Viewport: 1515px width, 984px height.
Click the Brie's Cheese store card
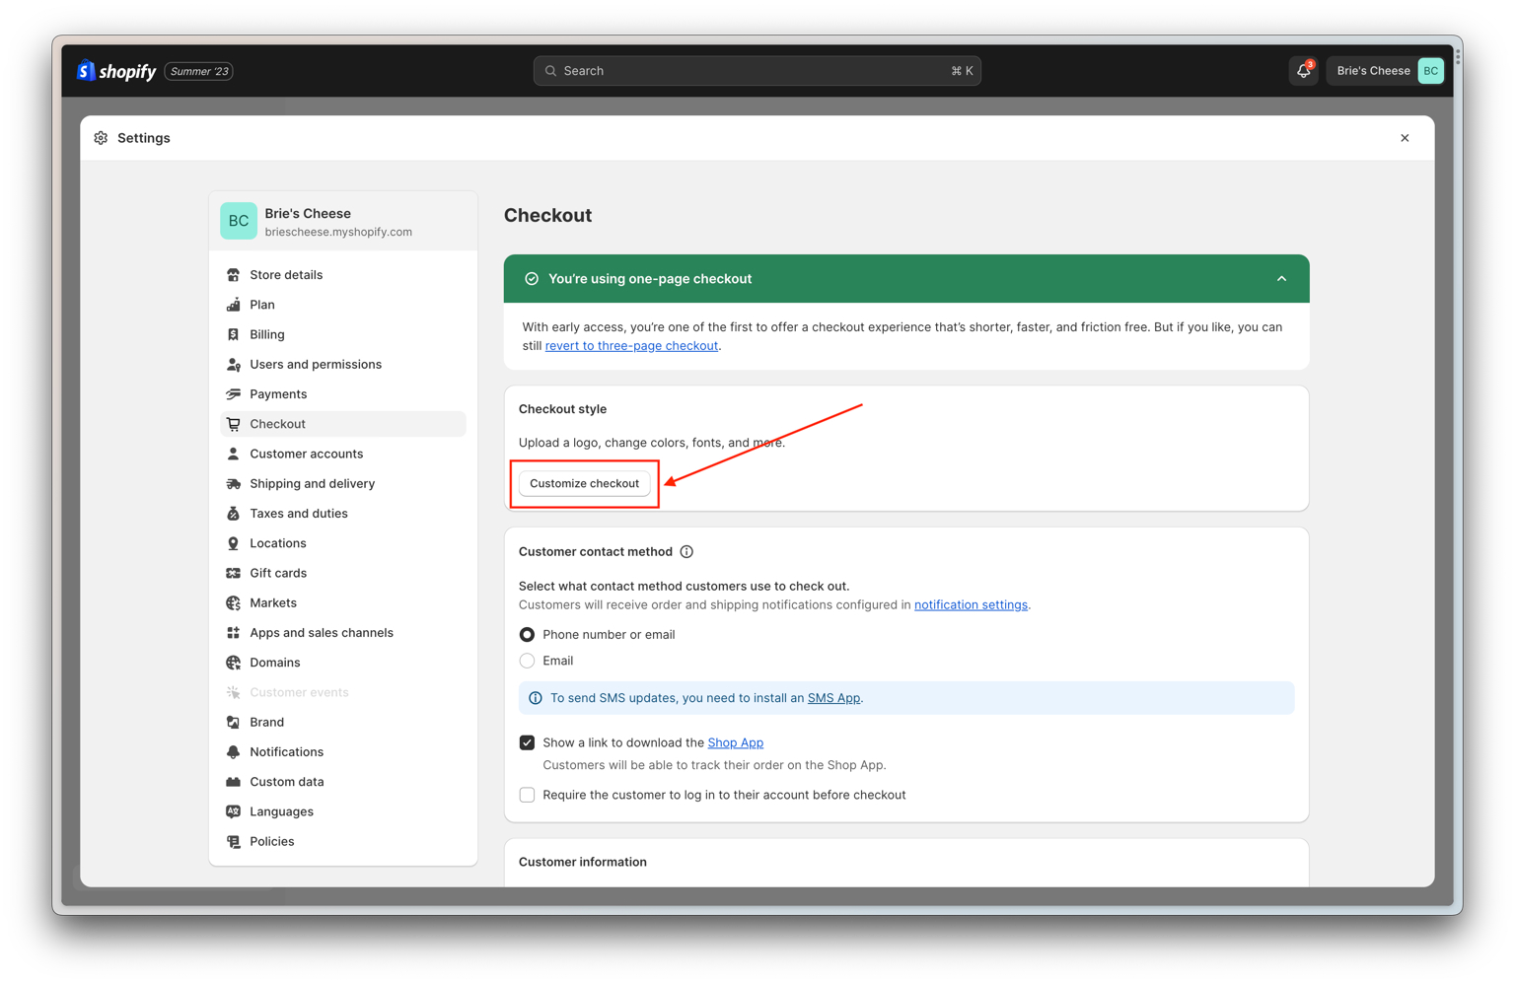click(343, 222)
